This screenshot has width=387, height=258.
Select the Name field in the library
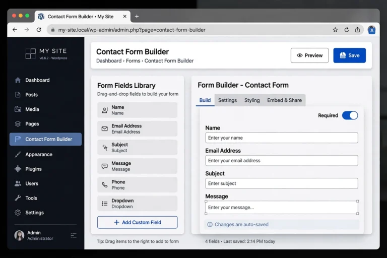pyautogui.click(x=137, y=110)
